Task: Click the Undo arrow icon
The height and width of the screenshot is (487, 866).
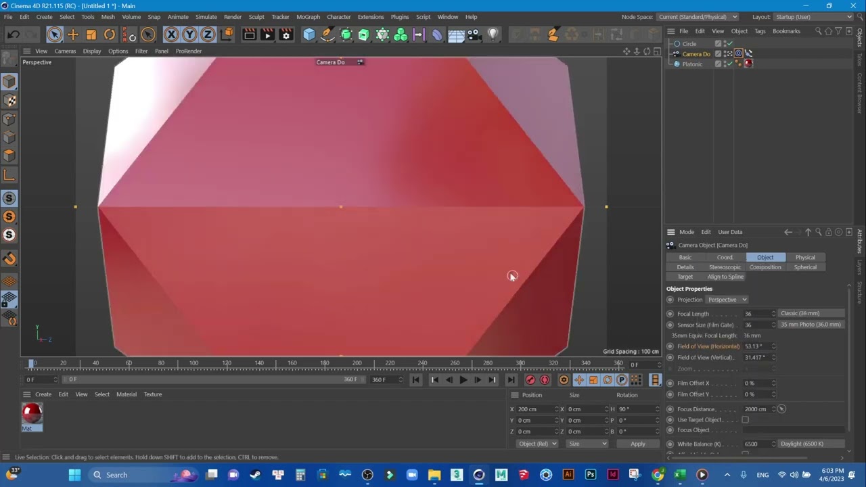Action: tap(14, 34)
